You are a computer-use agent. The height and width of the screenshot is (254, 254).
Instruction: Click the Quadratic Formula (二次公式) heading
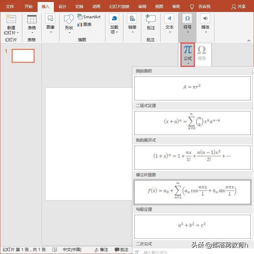144,244
